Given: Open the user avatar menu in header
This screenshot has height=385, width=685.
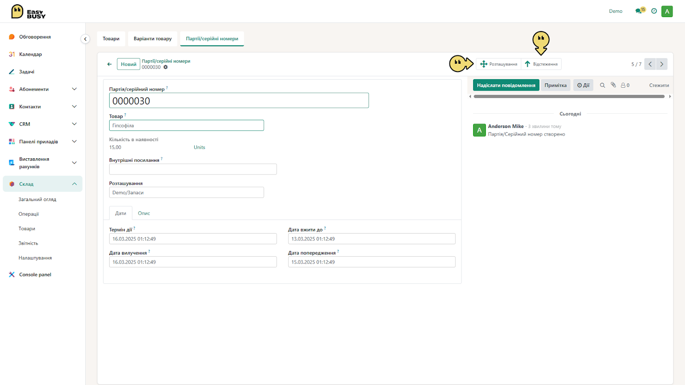Looking at the screenshot, I should click(667, 12).
